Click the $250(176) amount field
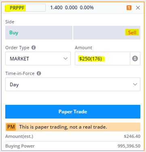The height and width of the screenshot is (152, 146). coord(102,58)
